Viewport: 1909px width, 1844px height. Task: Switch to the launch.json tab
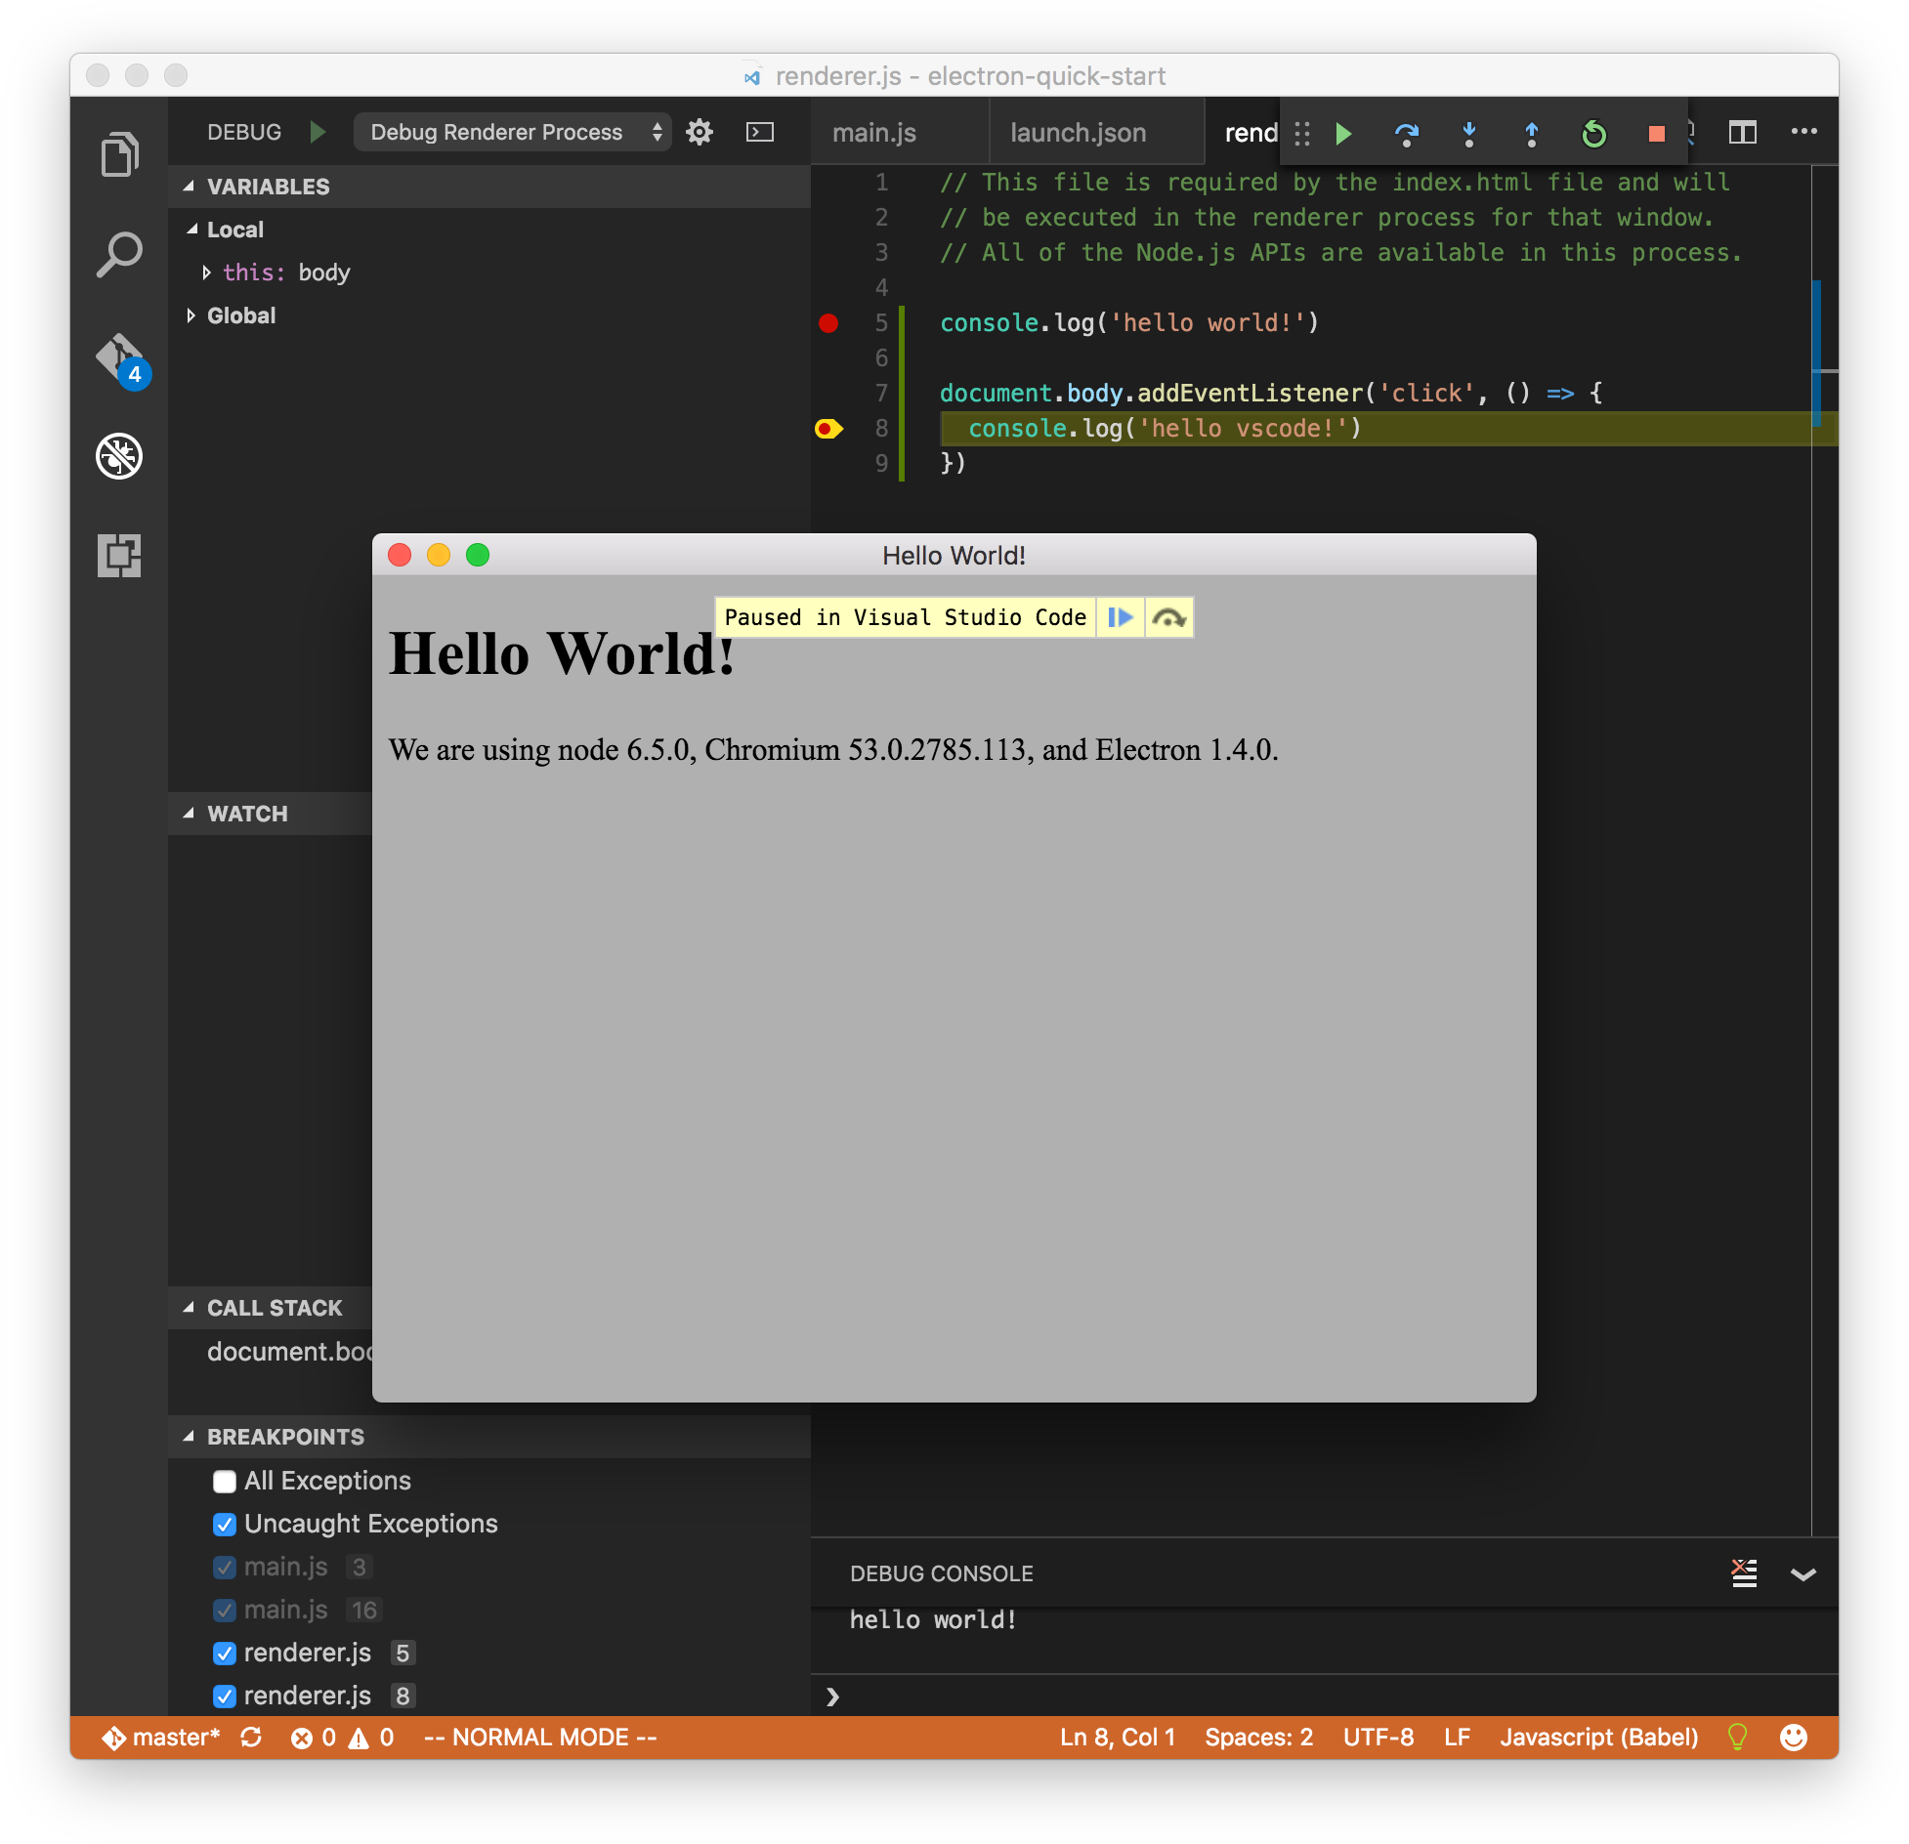pyautogui.click(x=1078, y=132)
